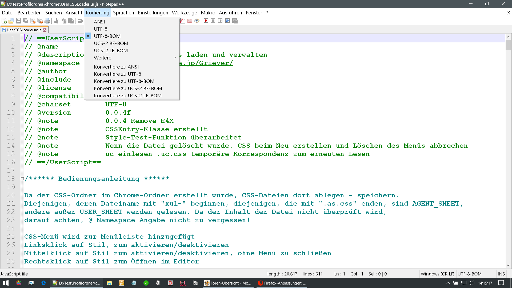Show hidden system tray icons chevron
The height and width of the screenshot is (288, 512).
(x=447, y=283)
